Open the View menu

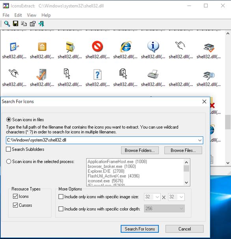tap(32, 15)
